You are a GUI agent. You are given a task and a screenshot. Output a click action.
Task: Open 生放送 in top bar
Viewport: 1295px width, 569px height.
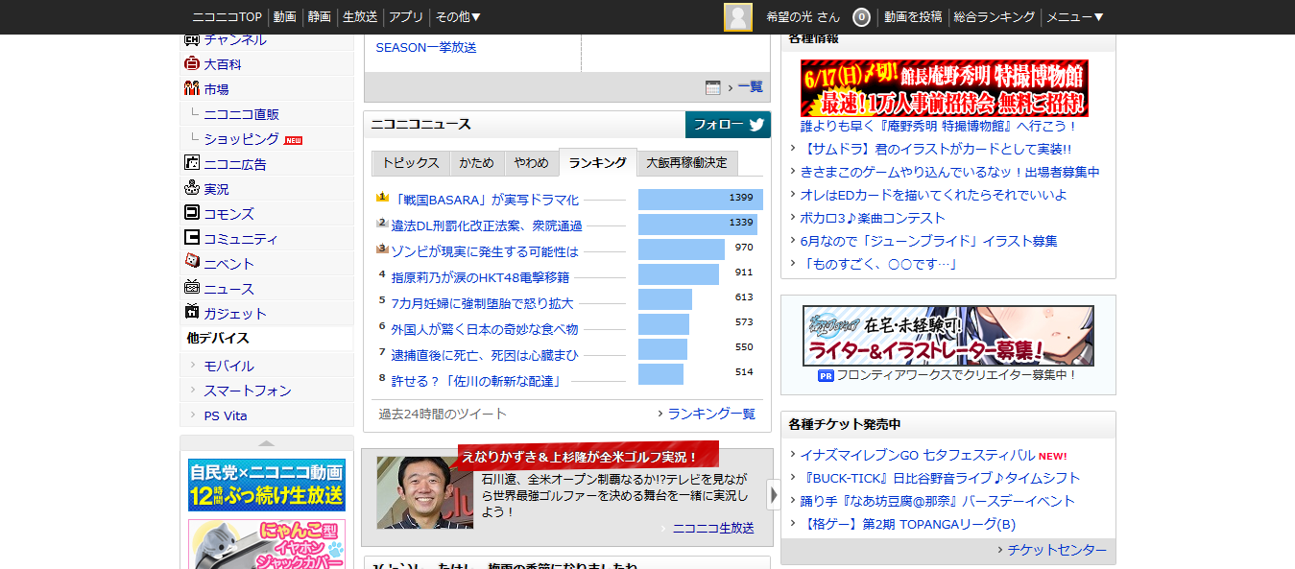coord(360,17)
